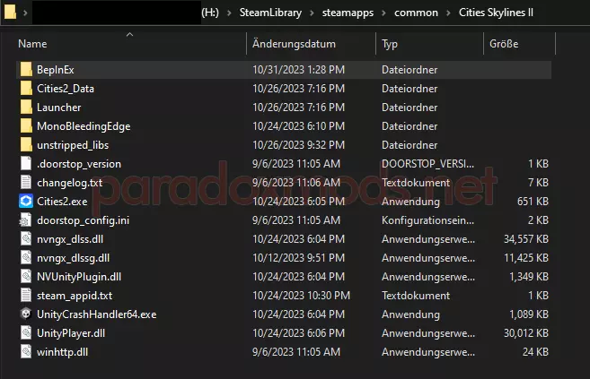Expand the chevron after SteamLibrary
590x379 pixels.
312,13
